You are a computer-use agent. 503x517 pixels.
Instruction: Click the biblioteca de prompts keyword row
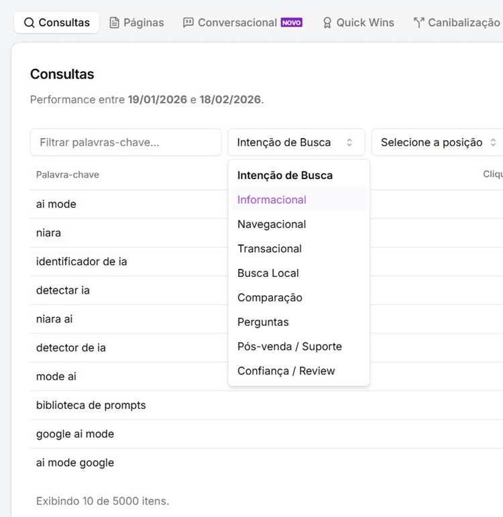pyautogui.click(x=91, y=405)
